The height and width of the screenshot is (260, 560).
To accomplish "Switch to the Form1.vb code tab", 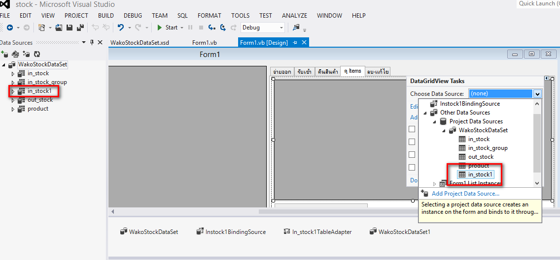I will point(204,43).
